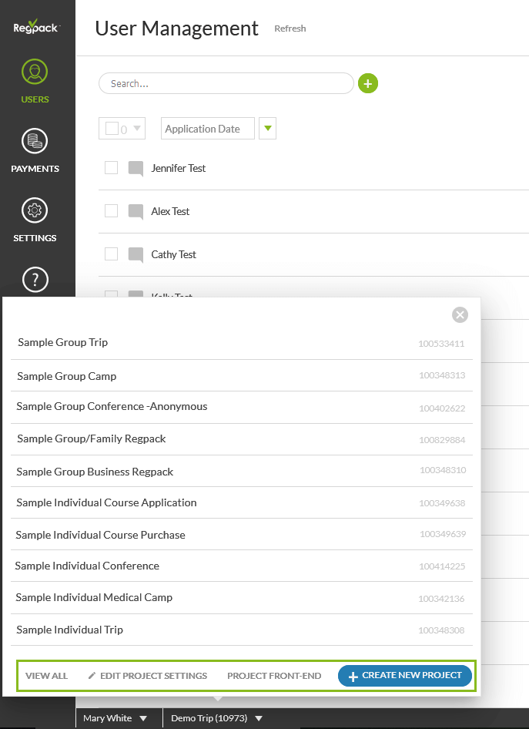Open the Users section icon
Viewport: 529px width, 729px height.
click(35, 73)
